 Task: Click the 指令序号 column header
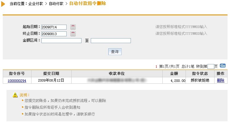pos(17,74)
